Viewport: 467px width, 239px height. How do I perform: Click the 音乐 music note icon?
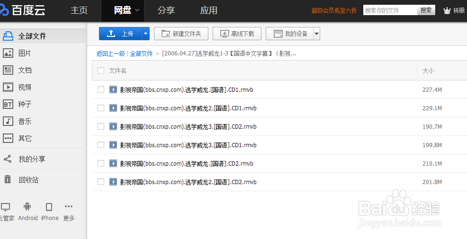pos(8,121)
